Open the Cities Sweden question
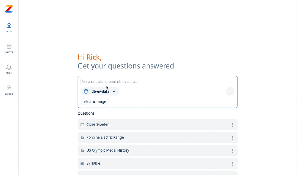The height and width of the screenshot is (175, 297). (98, 125)
